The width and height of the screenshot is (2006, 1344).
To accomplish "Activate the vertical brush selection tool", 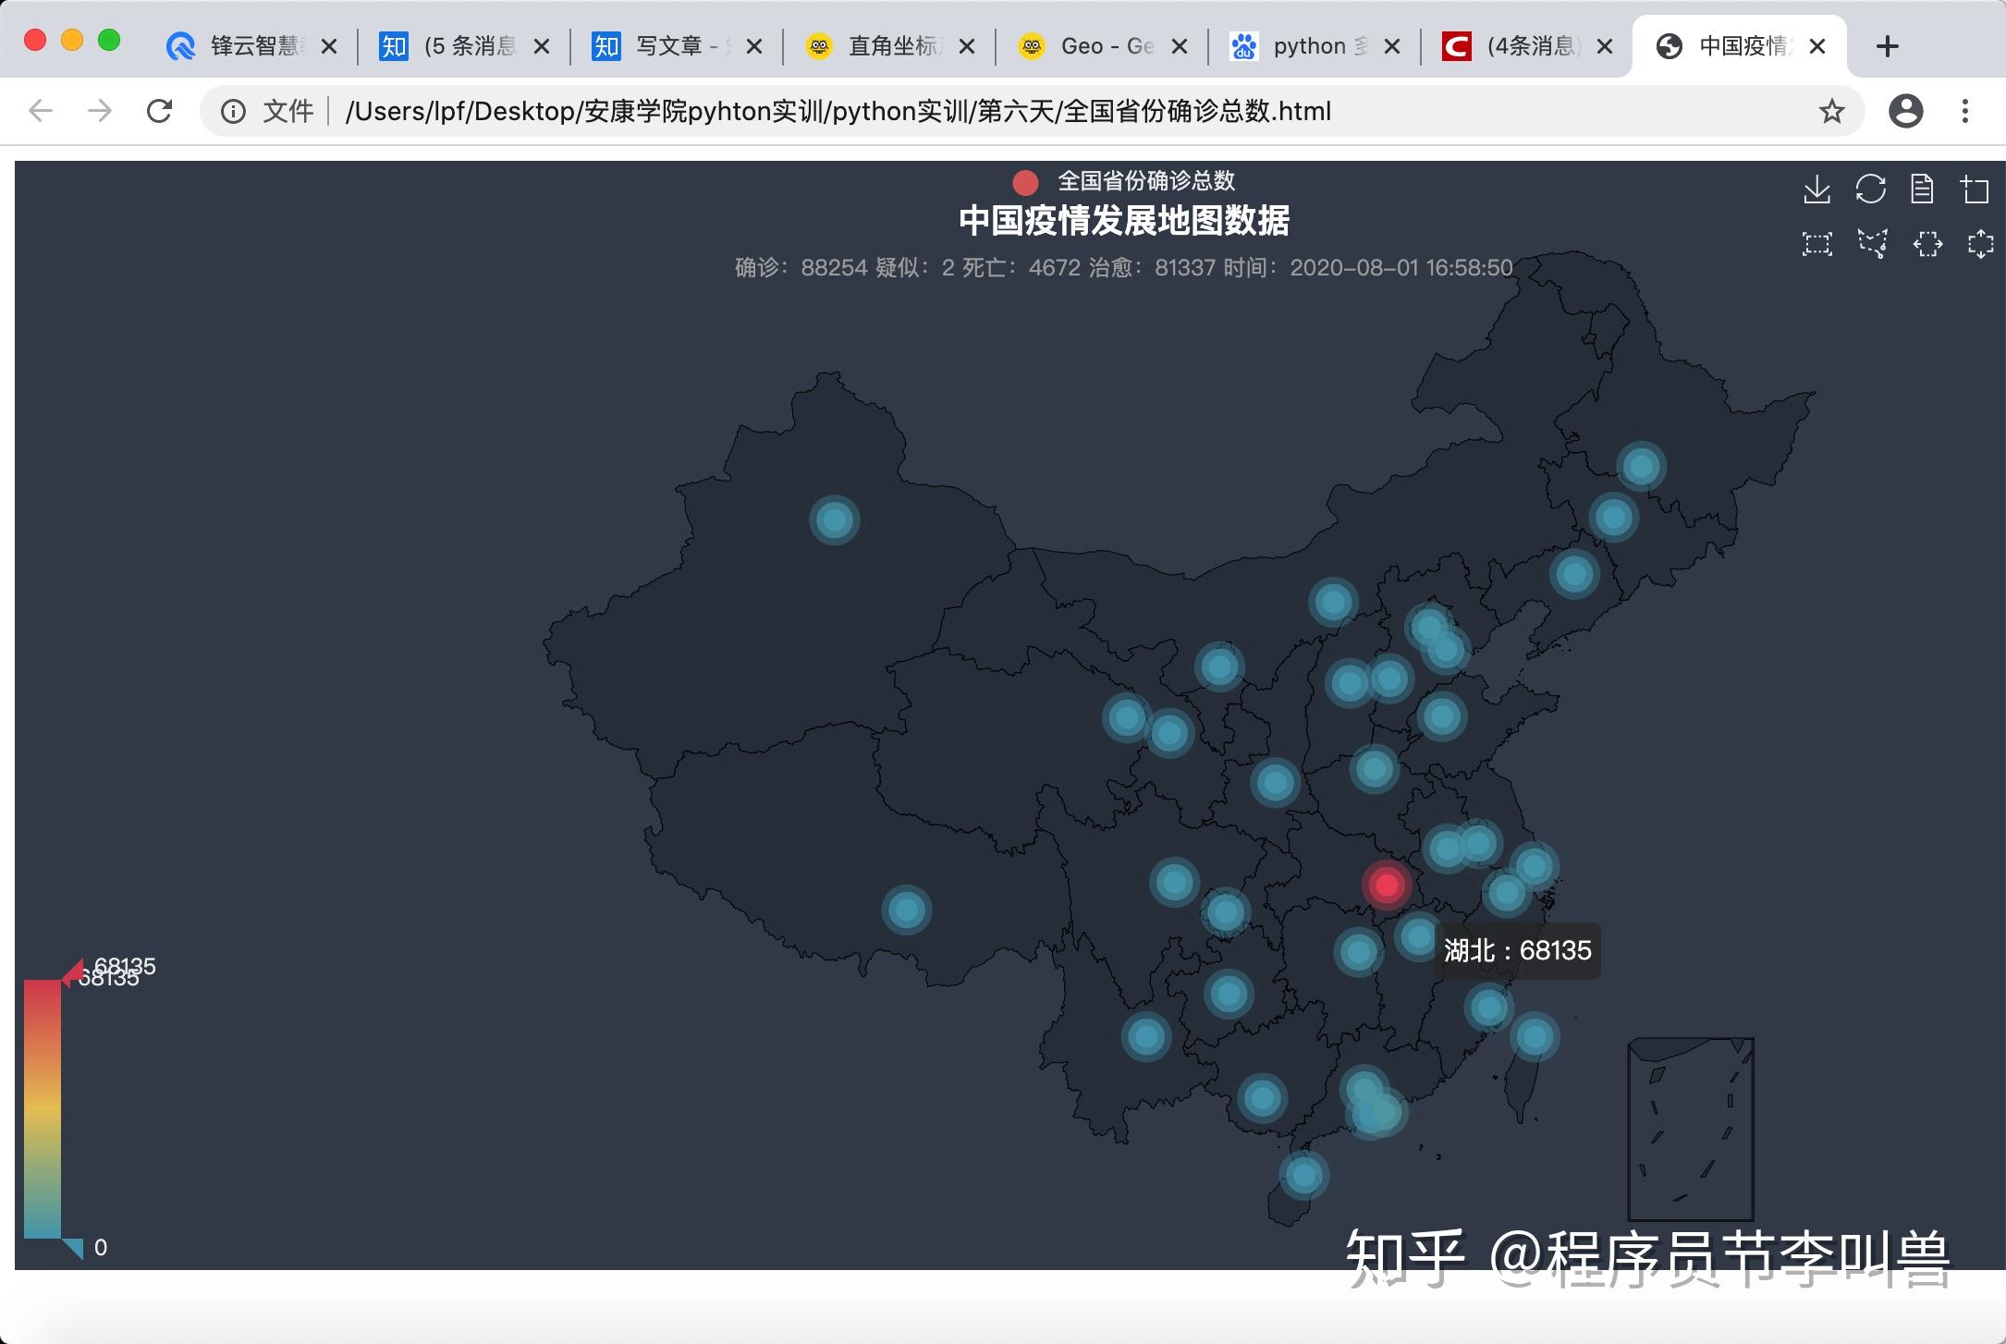I will tap(1980, 244).
